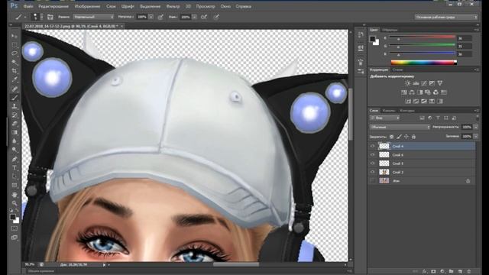
Task: Show the Фон background layer
Action: click(372, 180)
